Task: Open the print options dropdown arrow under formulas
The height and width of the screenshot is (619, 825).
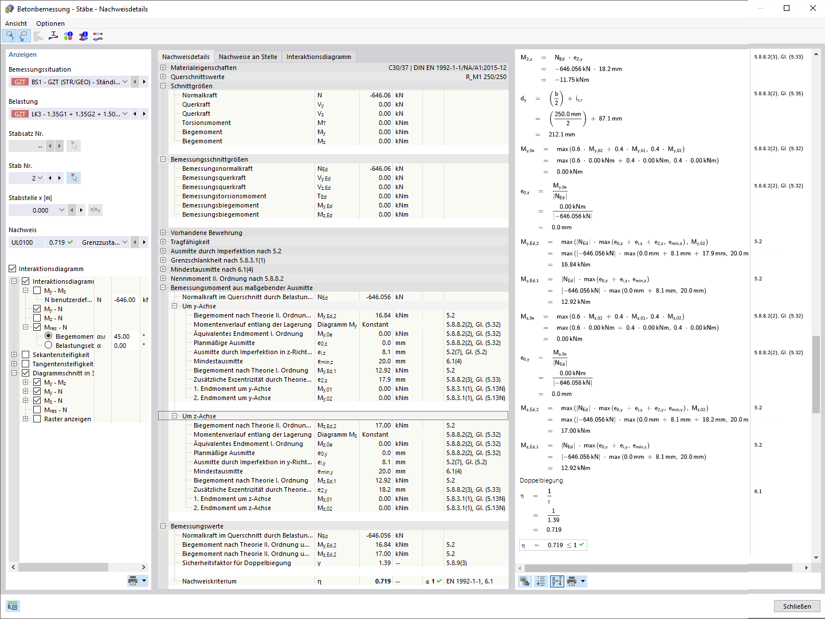Action: point(583,581)
